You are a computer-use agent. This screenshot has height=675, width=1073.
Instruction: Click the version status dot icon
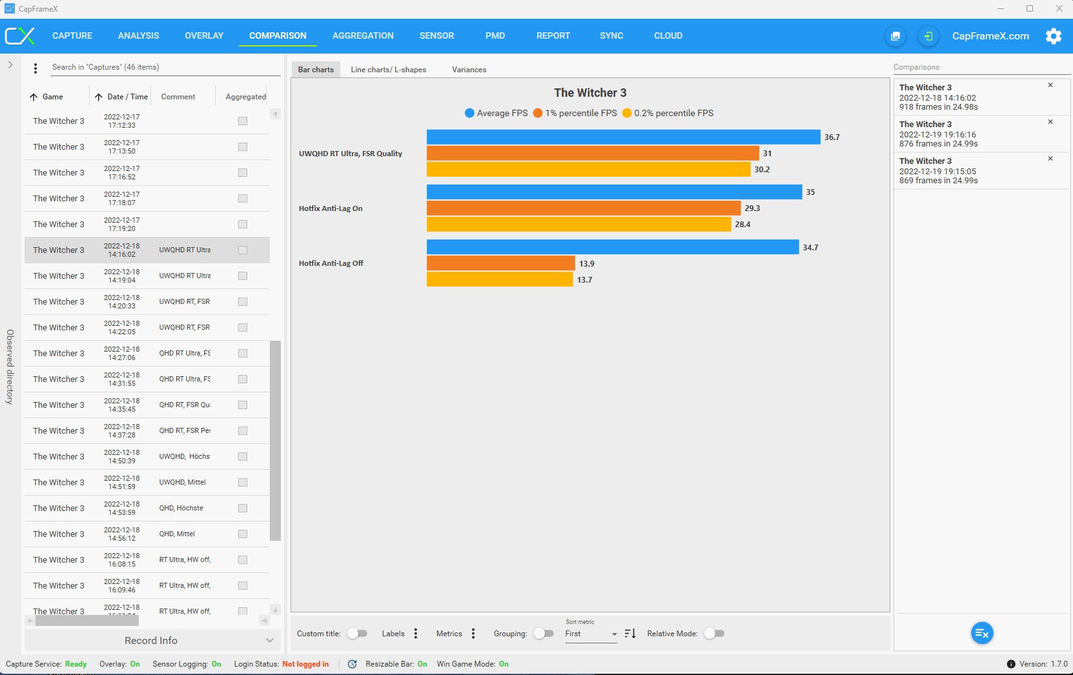pyautogui.click(x=1011, y=664)
